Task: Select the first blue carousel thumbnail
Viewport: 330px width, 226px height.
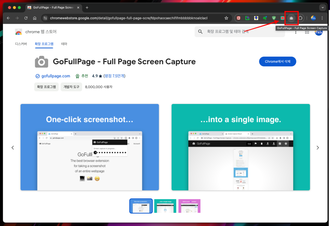Action: coord(141,206)
